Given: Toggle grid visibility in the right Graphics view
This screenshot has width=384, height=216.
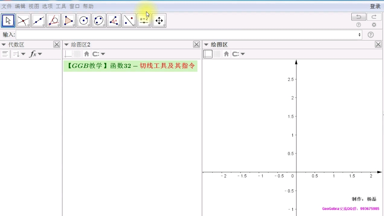Looking at the screenshot, I should [x=217, y=54].
